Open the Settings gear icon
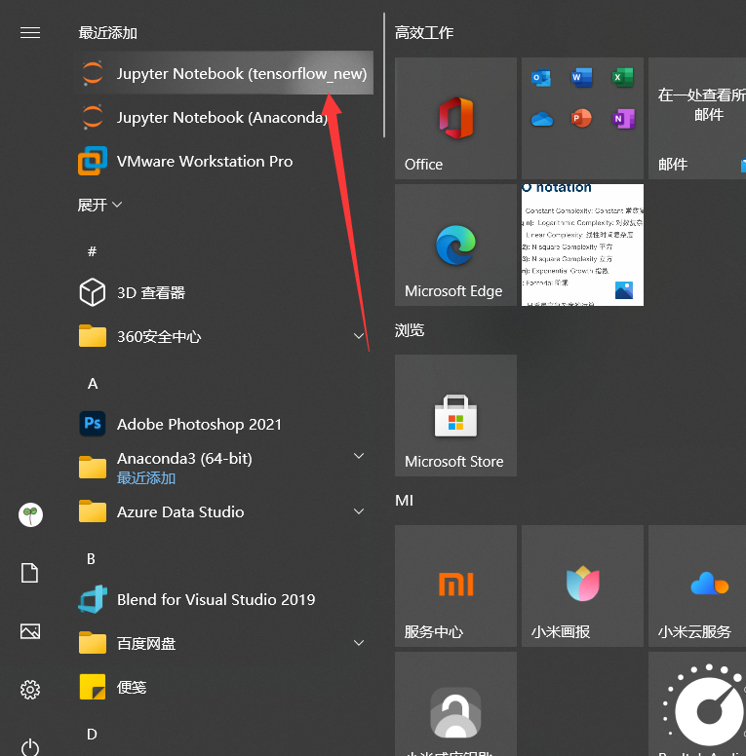This screenshot has height=756, width=746. pos(30,690)
